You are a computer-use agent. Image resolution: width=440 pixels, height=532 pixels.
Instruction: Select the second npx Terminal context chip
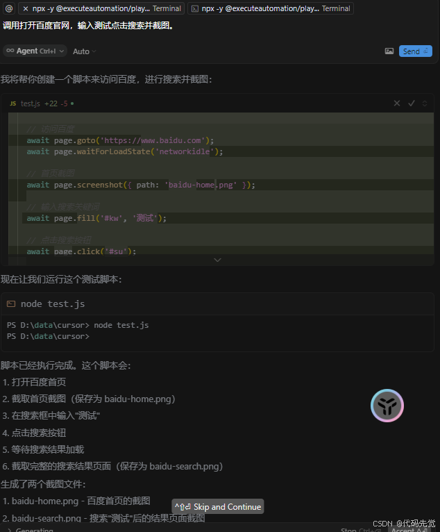coord(271,8)
